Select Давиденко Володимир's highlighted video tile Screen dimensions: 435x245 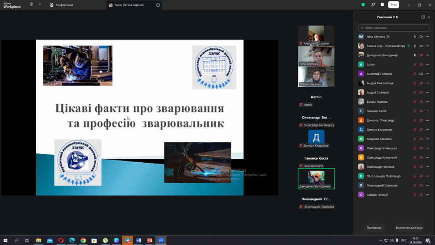click(x=316, y=179)
